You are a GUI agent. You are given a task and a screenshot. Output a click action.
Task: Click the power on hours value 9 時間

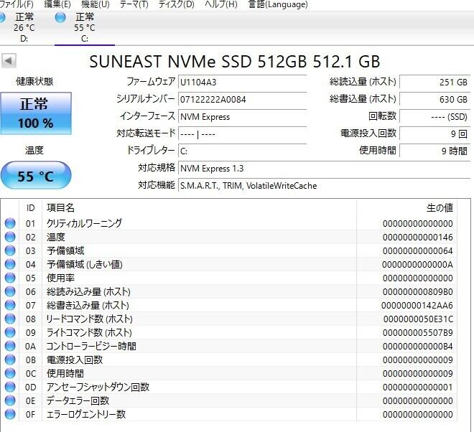(434, 151)
